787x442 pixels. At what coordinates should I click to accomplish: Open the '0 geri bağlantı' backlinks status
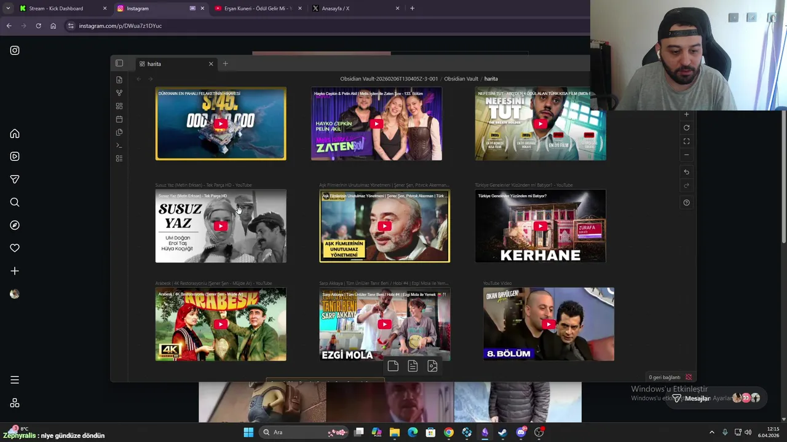[x=665, y=378]
